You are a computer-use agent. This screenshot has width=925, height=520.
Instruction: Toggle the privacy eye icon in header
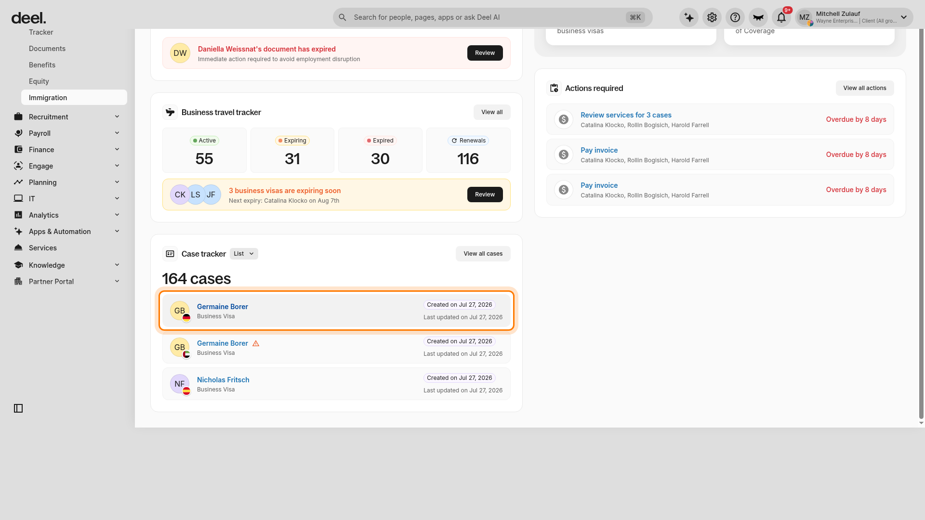[x=758, y=17]
